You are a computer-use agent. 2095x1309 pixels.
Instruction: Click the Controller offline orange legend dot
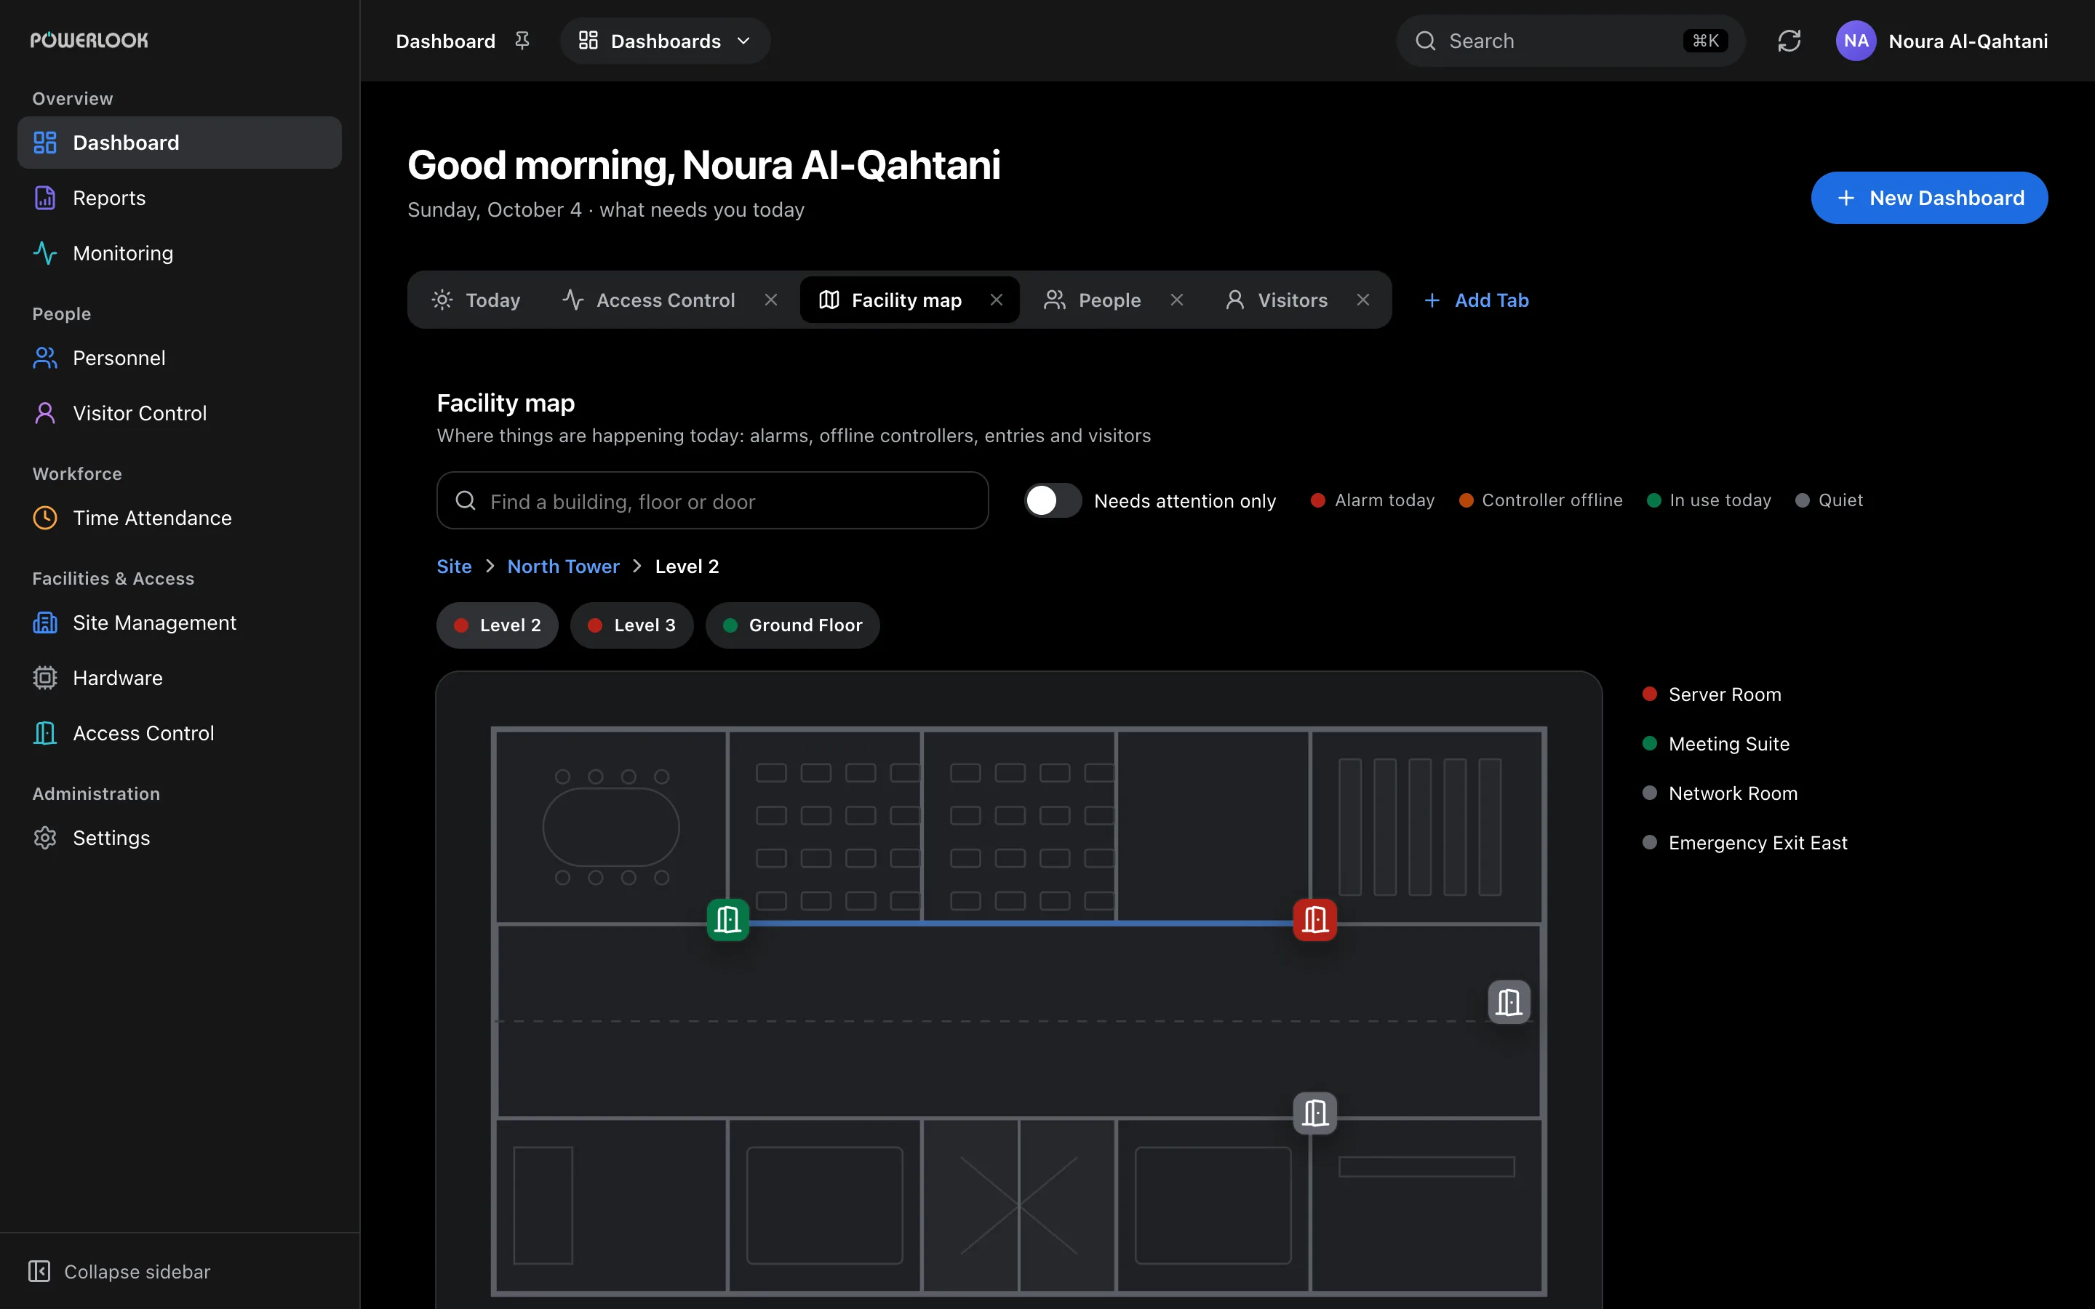[x=1466, y=500]
